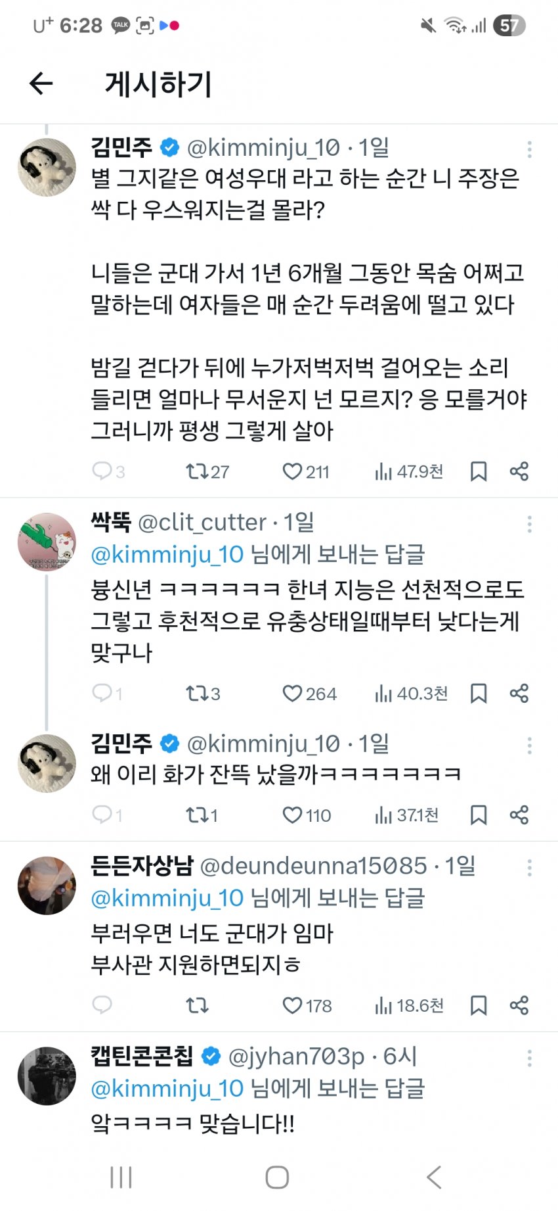
Task: Open @kimminju_10 mention in 캡틴콘콘칩 reply
Action: pos(167,1089)
